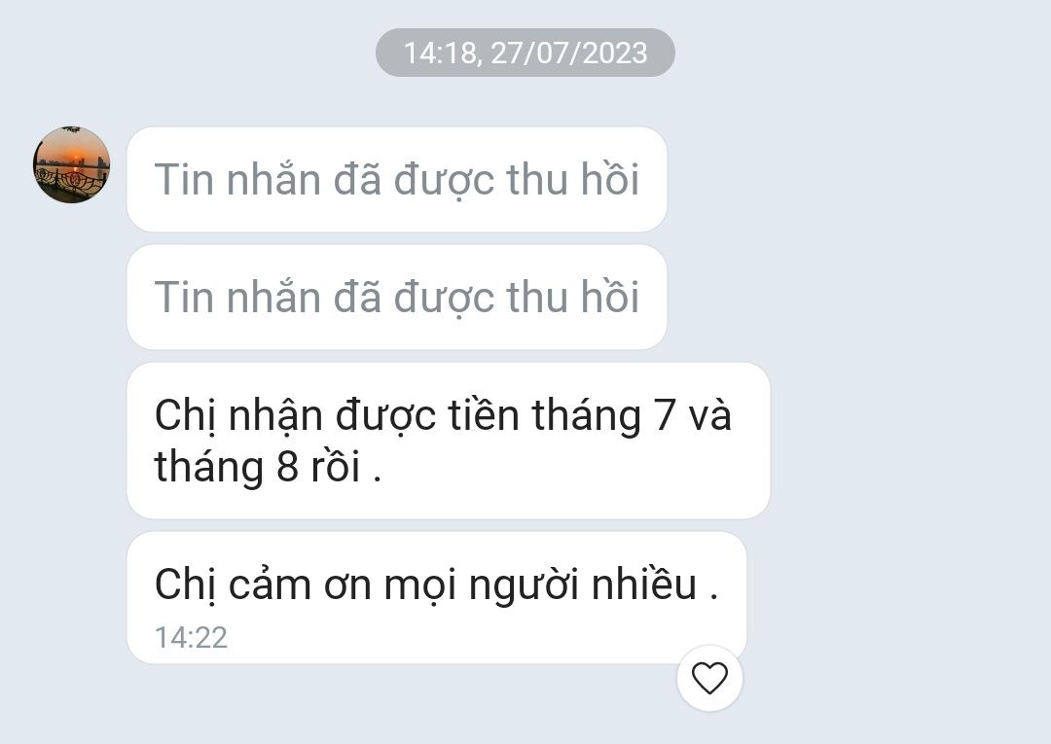The width and height of the screenshot is (1051, 744).
Task: Tap the heart reaction icon
Action: (x=709, y=678)
